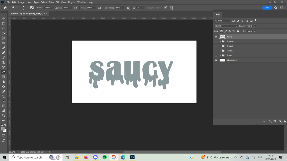Click the Share button
The width and height of the screenshot is (287, 161).
click(x=267, y=8)
